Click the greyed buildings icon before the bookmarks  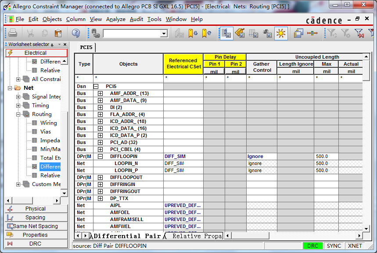(179, 33)
